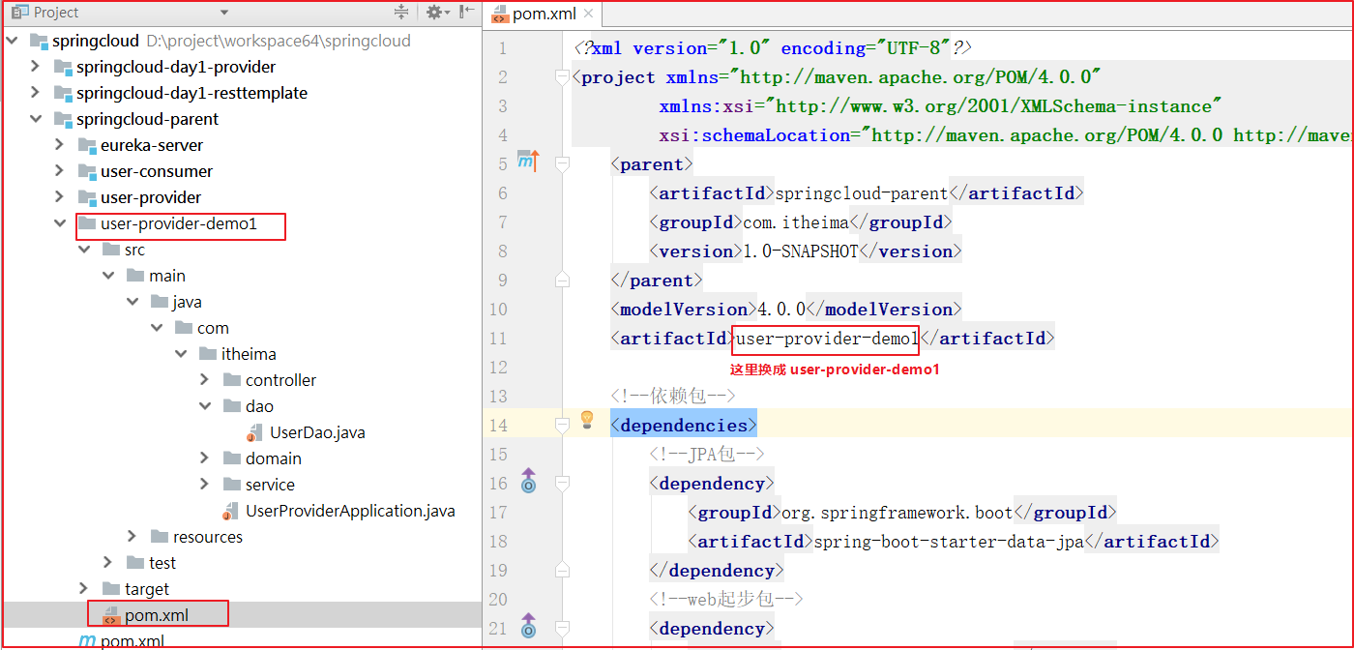Click the Maven parent gutter icon on line 5

coord(528,161)
